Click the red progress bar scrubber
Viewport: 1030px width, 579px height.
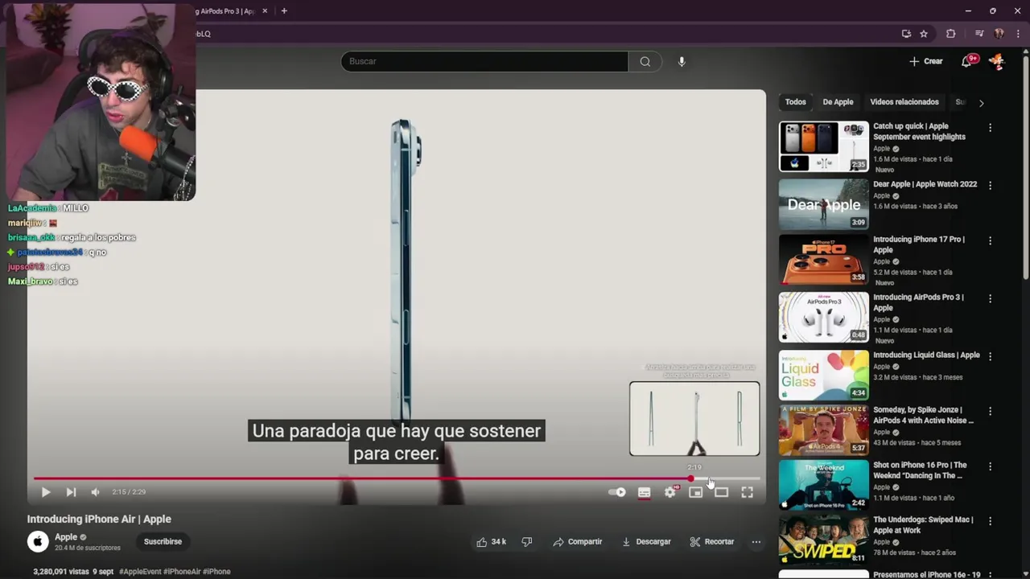(x=691, y=478)
